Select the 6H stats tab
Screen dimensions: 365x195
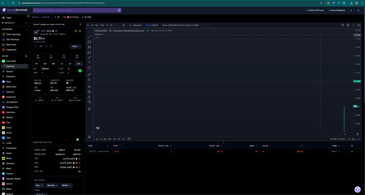70,64
